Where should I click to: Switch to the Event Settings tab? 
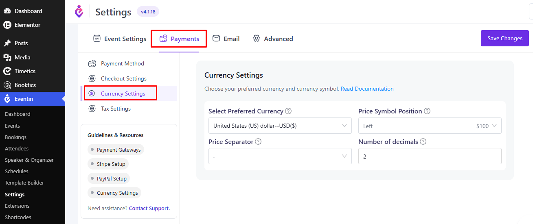pyautogui.click(x=120, y=39)
